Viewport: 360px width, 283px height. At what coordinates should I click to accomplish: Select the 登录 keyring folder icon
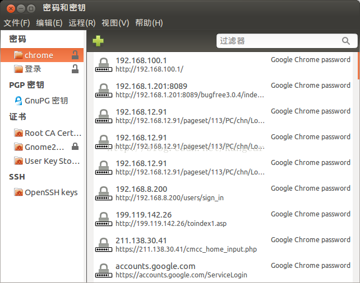[x=19, y=69]
